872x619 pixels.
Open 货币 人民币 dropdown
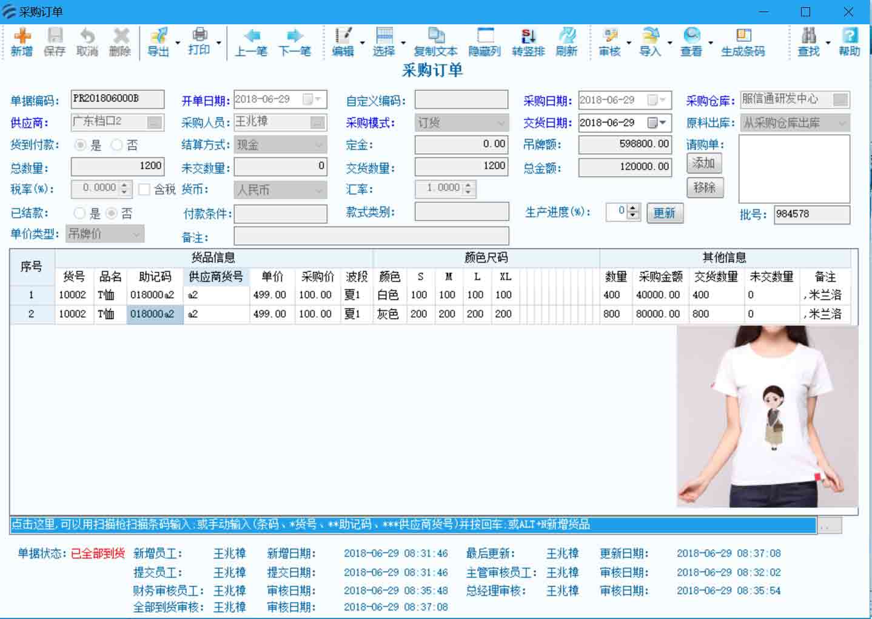281,190
